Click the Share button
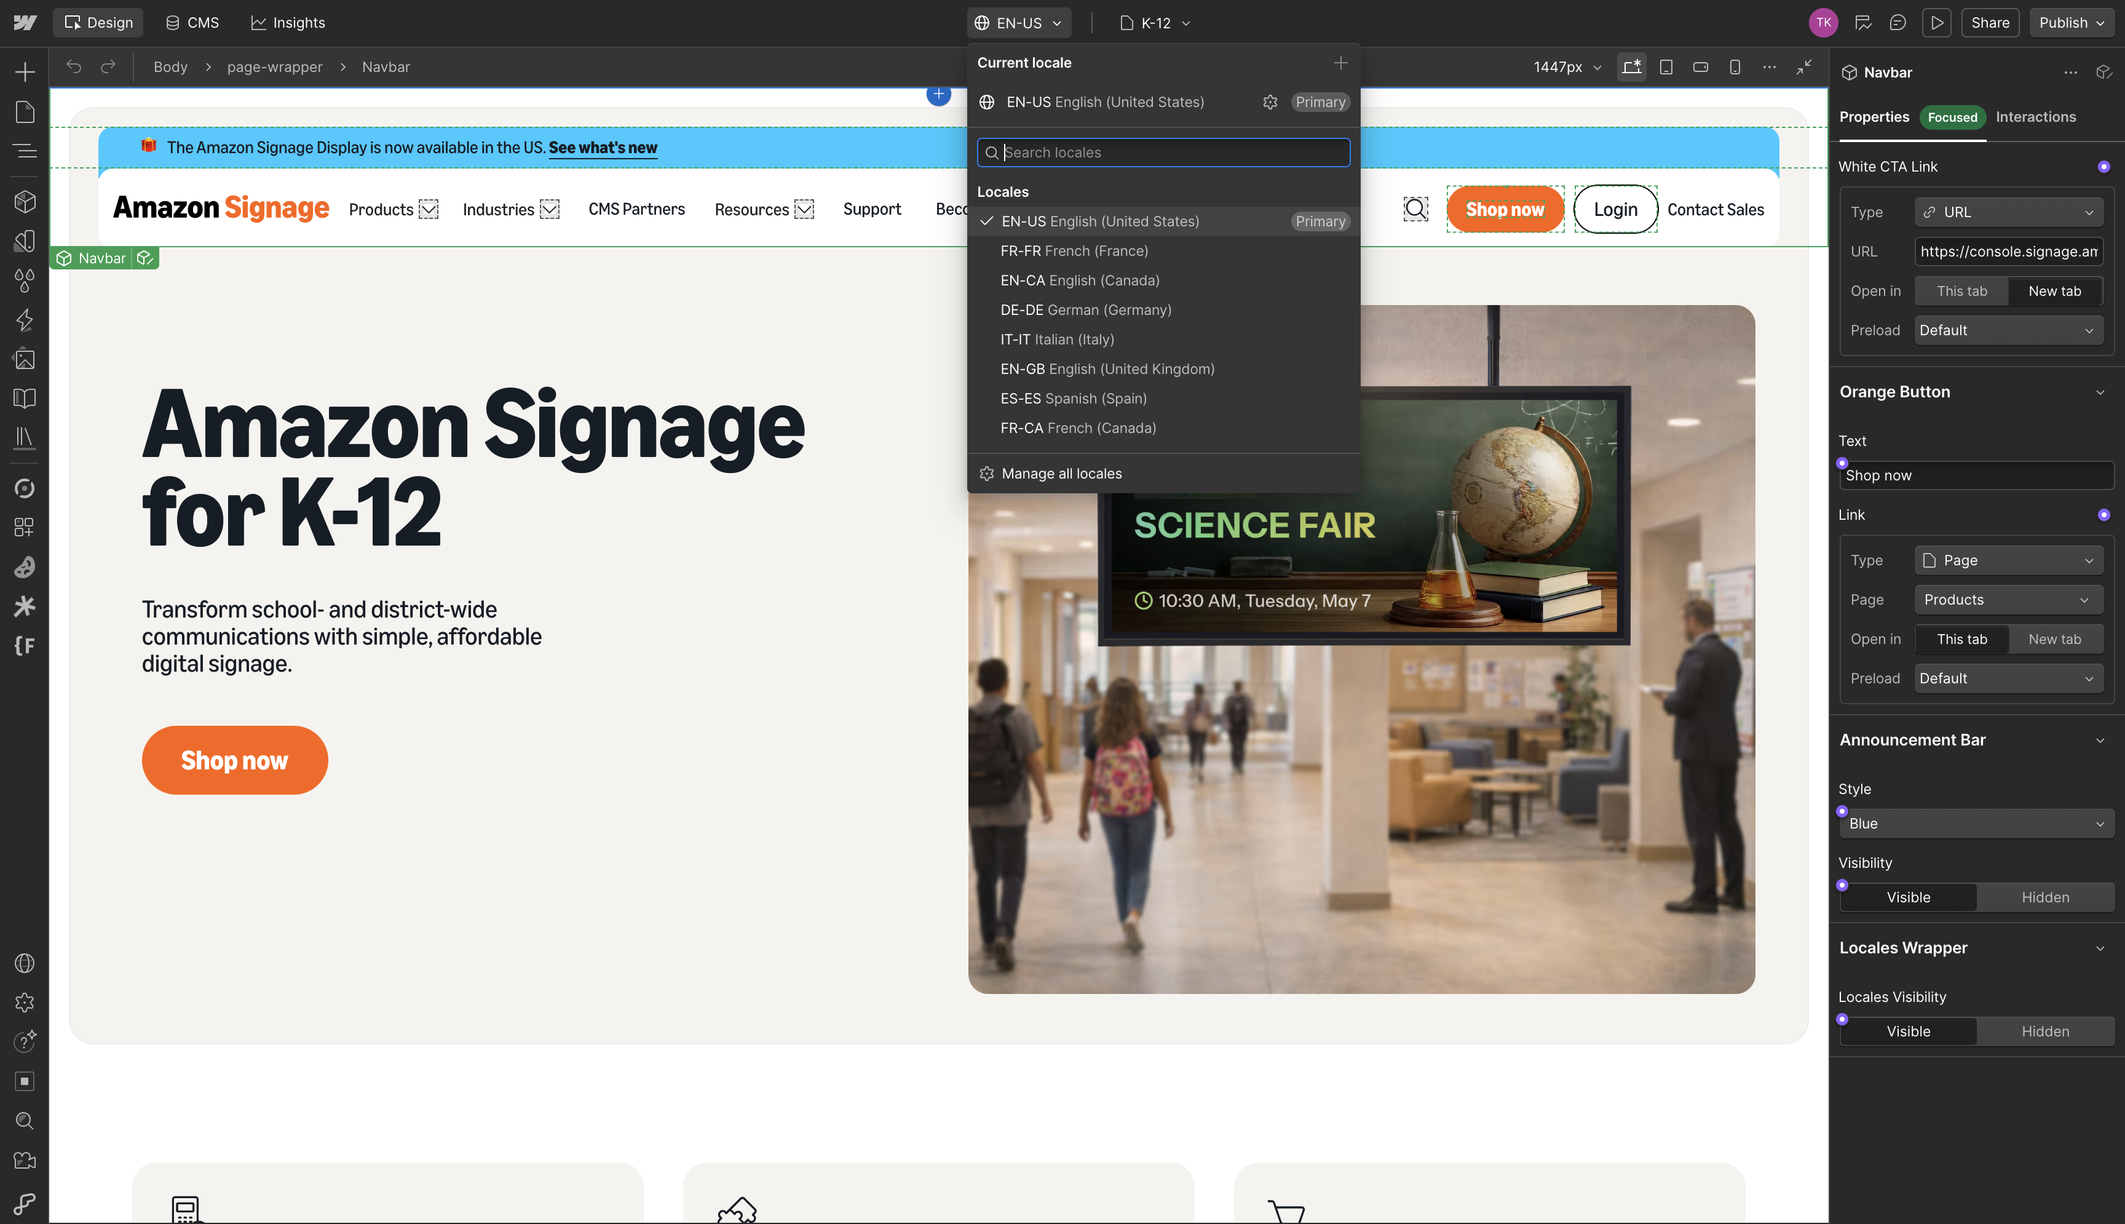Image resolution: width=2125 pixels, height=1224 pixels. [1990, 23]
